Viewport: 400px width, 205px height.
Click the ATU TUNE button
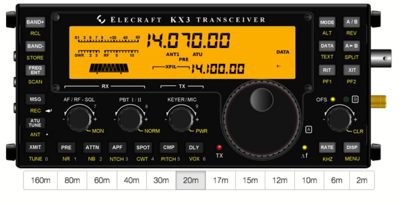[35, 123]
